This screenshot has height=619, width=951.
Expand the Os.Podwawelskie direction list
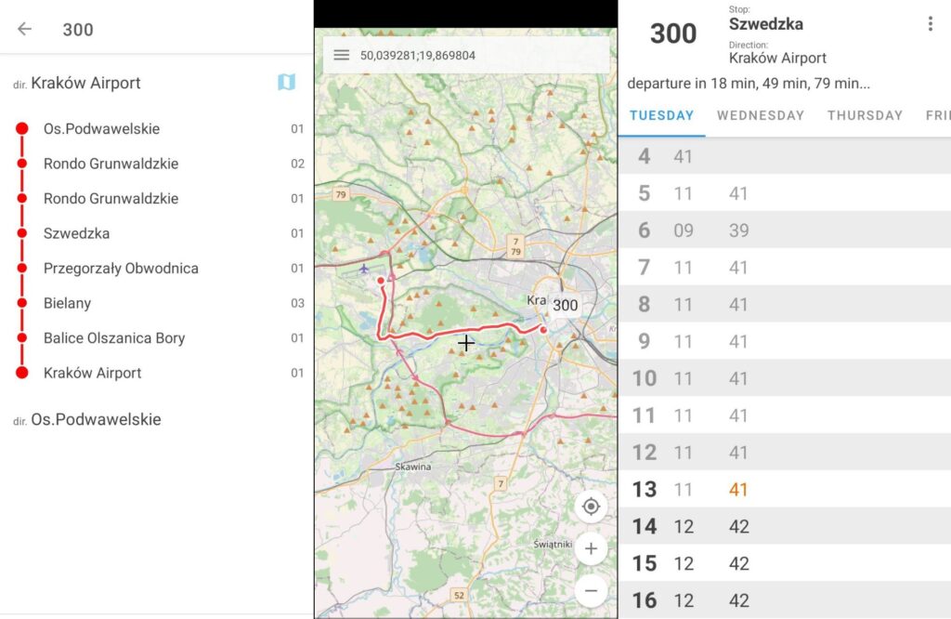96,419
